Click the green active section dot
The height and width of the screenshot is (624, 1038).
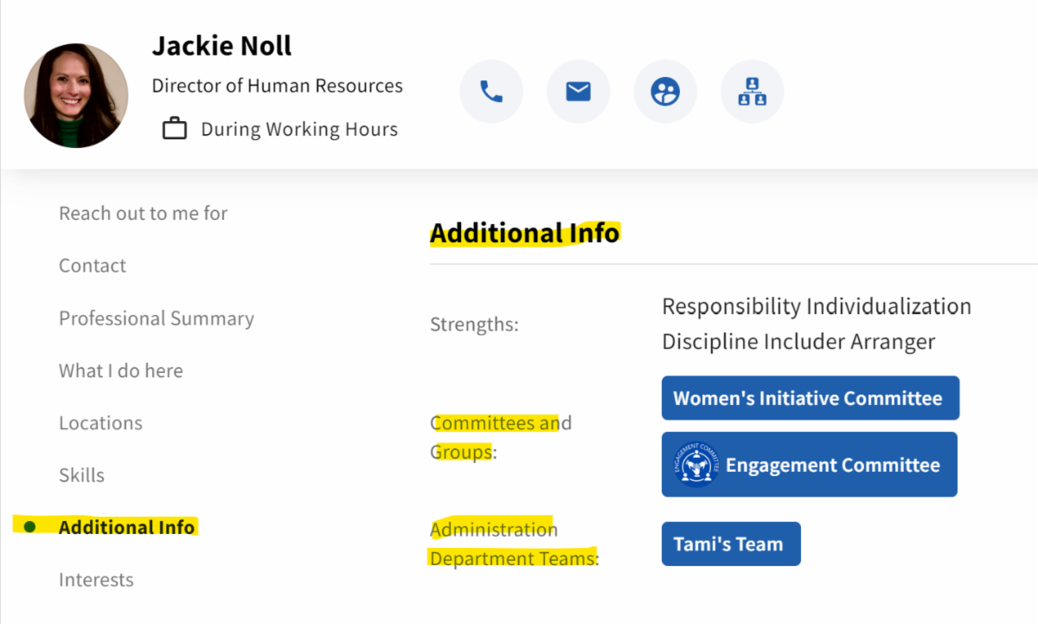29,527
